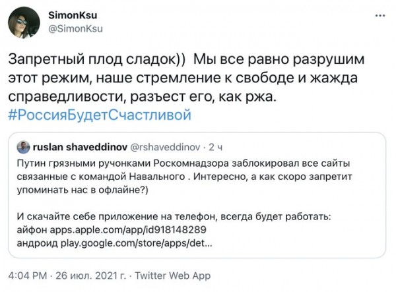This screenshot has width=396, height=292.
Task: Open the quoted tweet text about Роскомнадзор
Action: 184,177
